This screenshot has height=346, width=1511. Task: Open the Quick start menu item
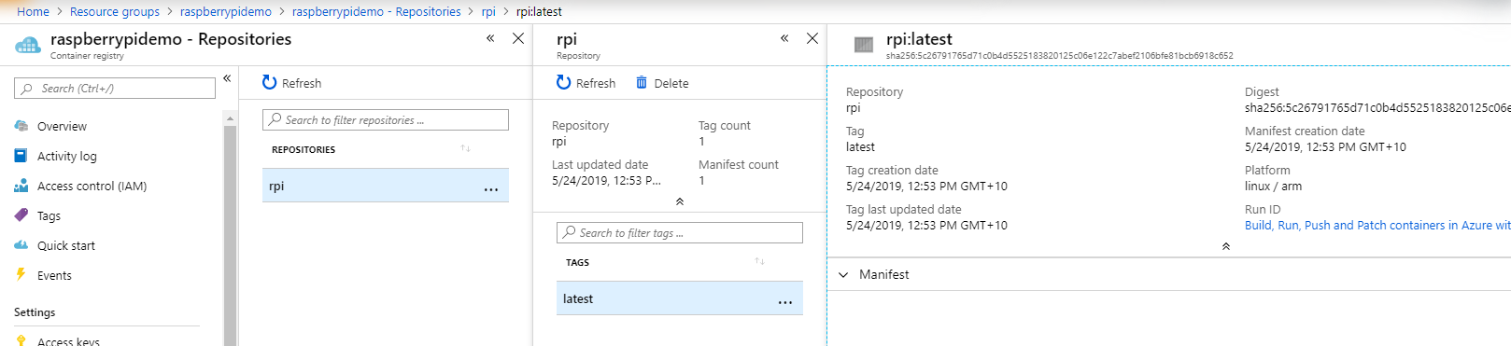(x=66, y=245)
